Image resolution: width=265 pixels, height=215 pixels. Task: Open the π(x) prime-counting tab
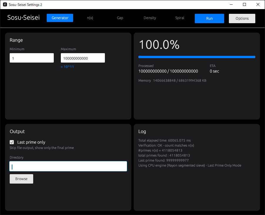90,18
